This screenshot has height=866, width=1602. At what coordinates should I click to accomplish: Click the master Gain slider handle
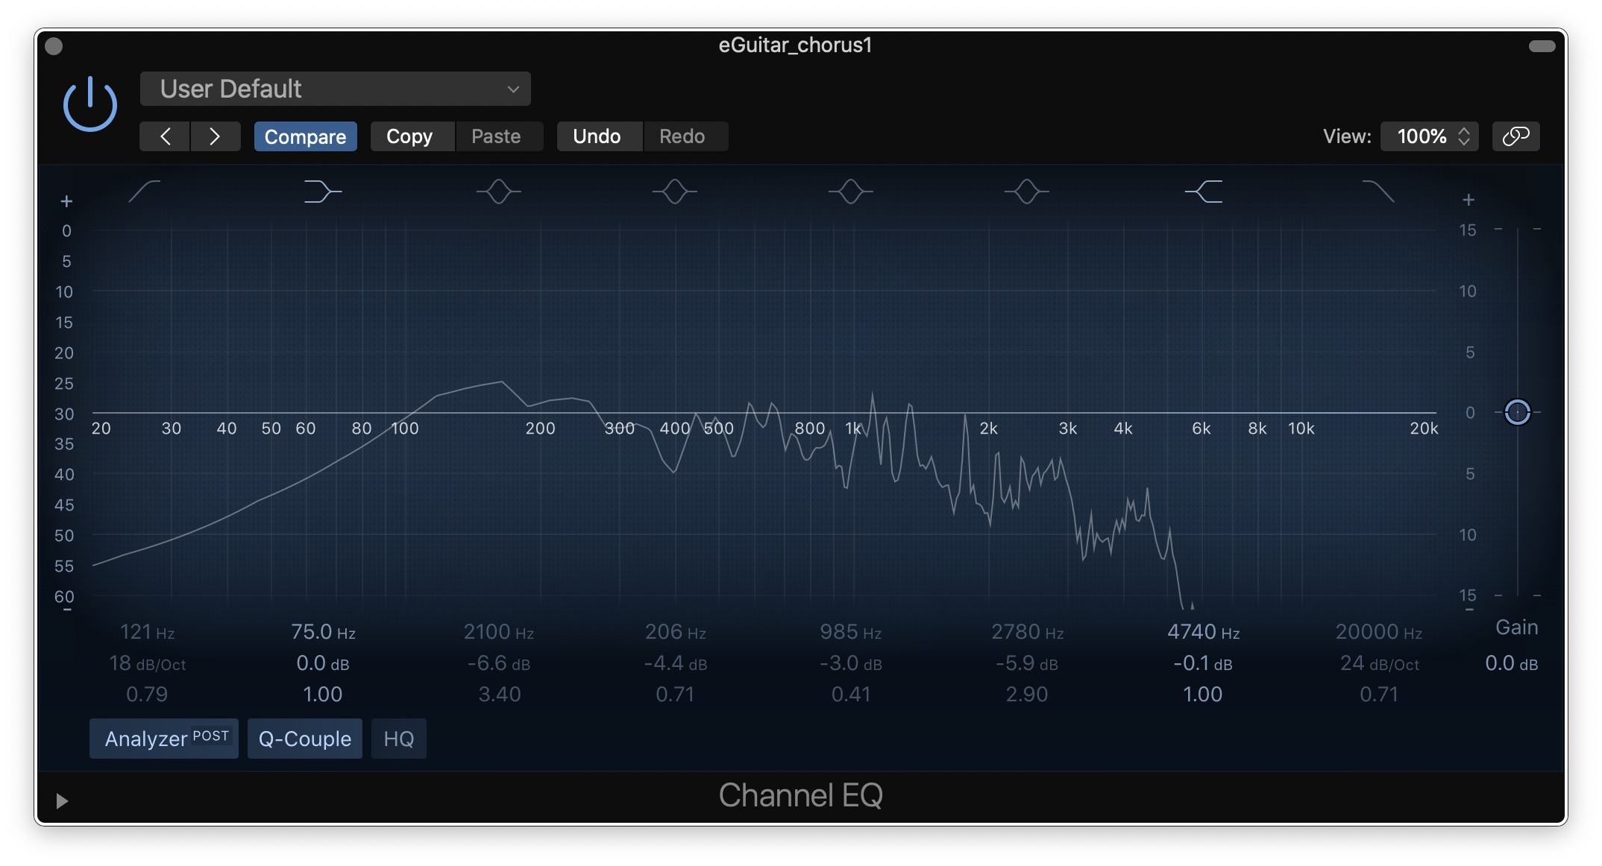tap(1517, 411)
